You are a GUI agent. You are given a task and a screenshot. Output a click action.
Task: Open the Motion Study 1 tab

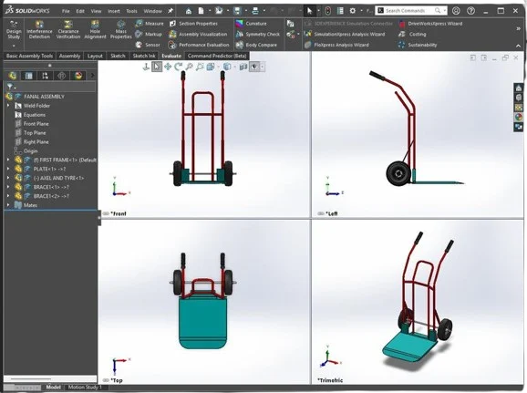click(85, 388)
